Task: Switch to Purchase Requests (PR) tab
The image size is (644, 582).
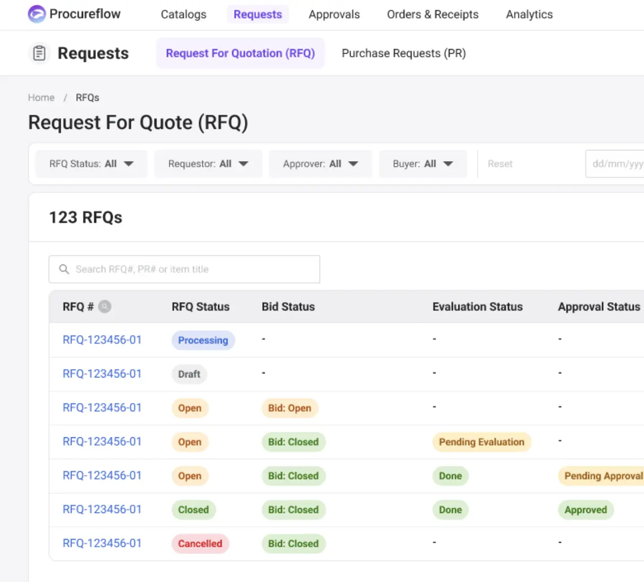Action: [x=403, y=53]
